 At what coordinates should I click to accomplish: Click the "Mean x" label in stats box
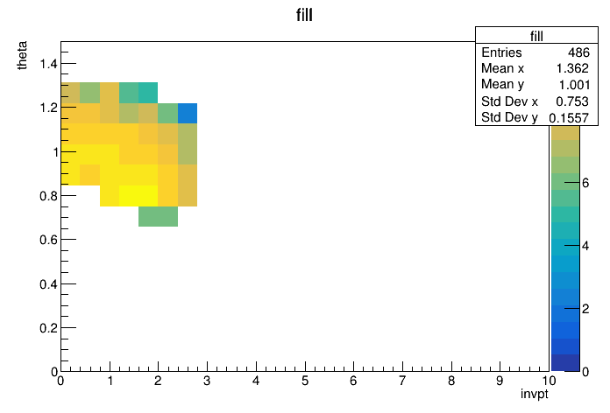[x=502, y=68]
